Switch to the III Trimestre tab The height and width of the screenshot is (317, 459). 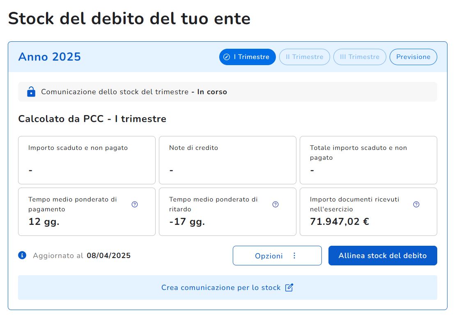point(360,57)
